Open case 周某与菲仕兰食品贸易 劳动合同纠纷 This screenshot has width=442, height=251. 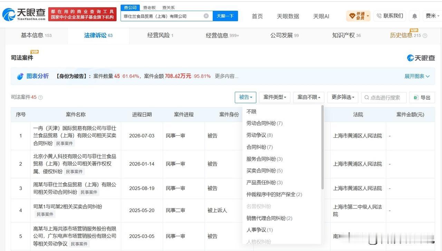click(75, 189)
